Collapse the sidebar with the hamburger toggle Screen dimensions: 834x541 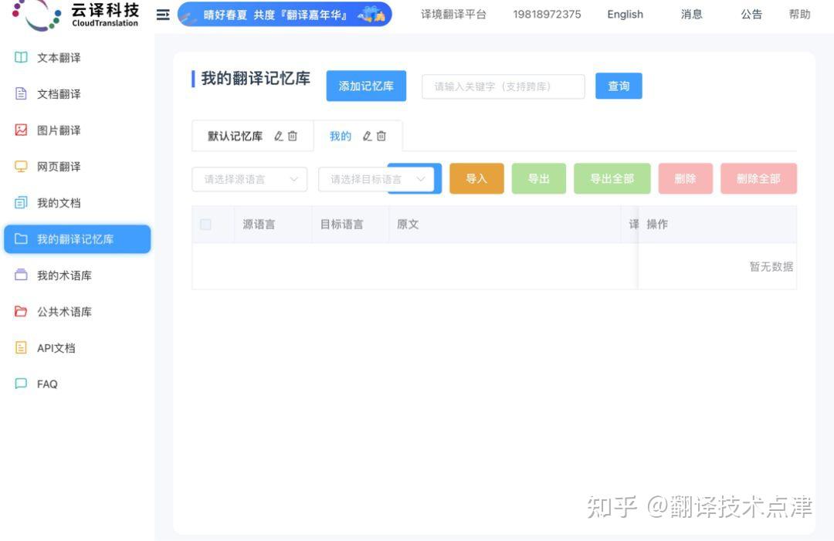pyautogui.click(x=163, y=14)
